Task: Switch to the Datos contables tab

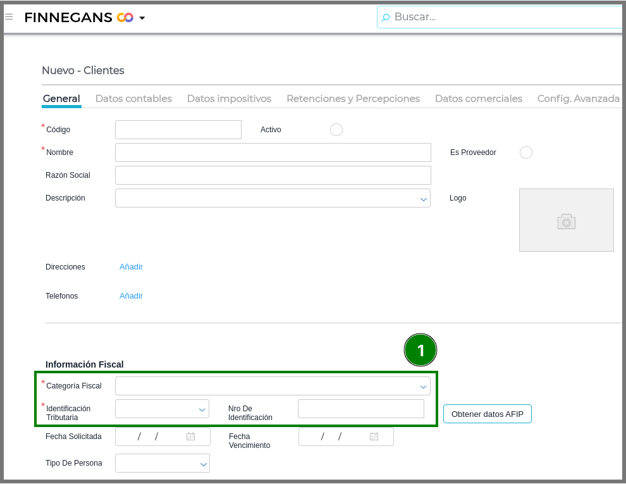Action: click(133, 99)
